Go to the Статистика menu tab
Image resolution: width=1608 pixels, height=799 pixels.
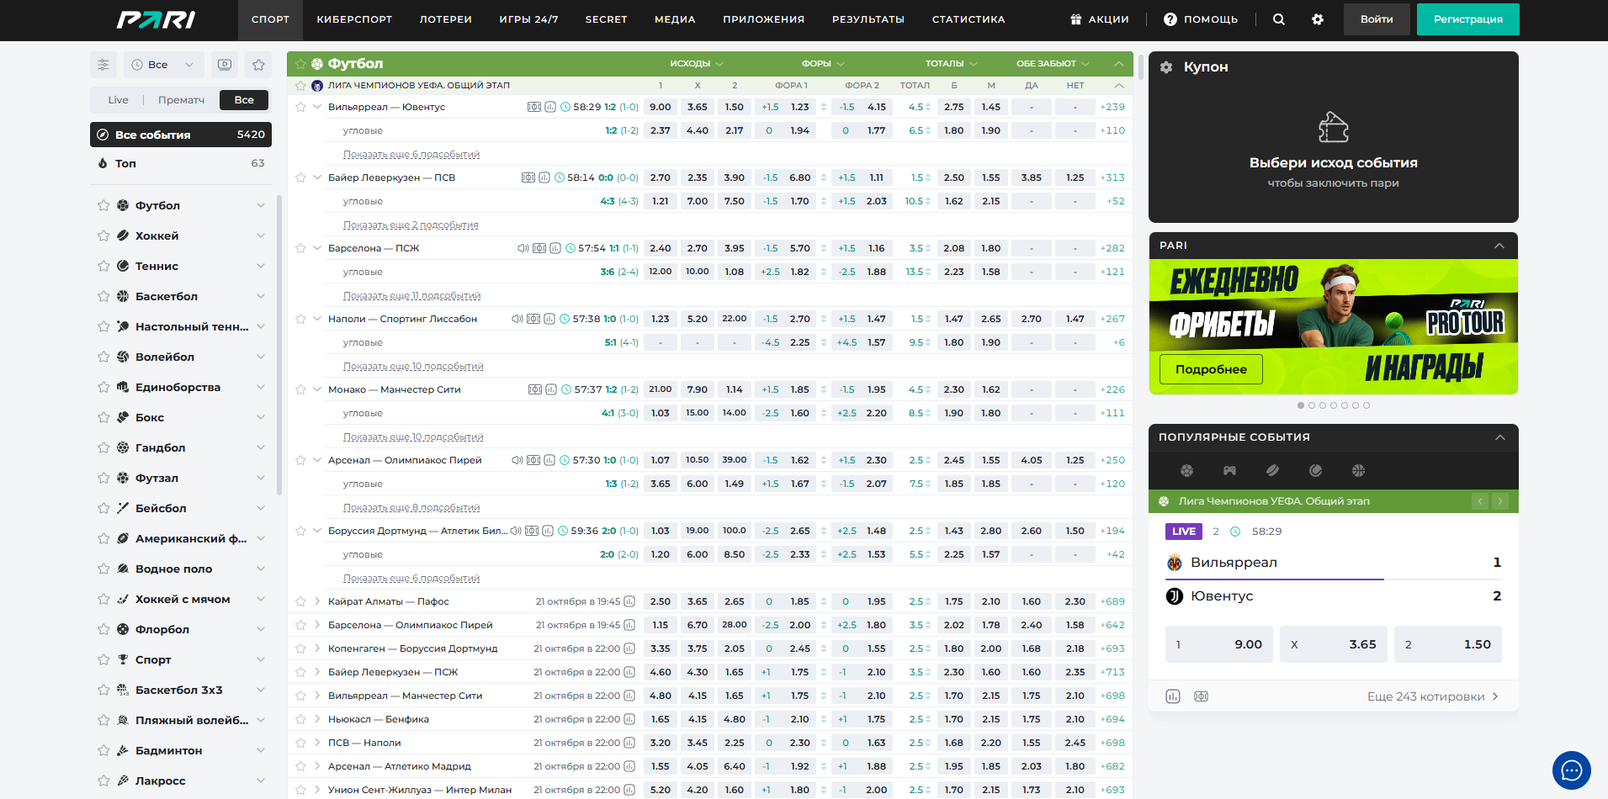coord(968,19)
